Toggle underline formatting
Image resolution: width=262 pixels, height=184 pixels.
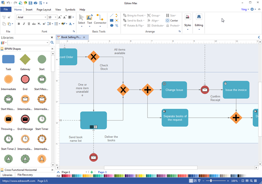click(29, 24)
